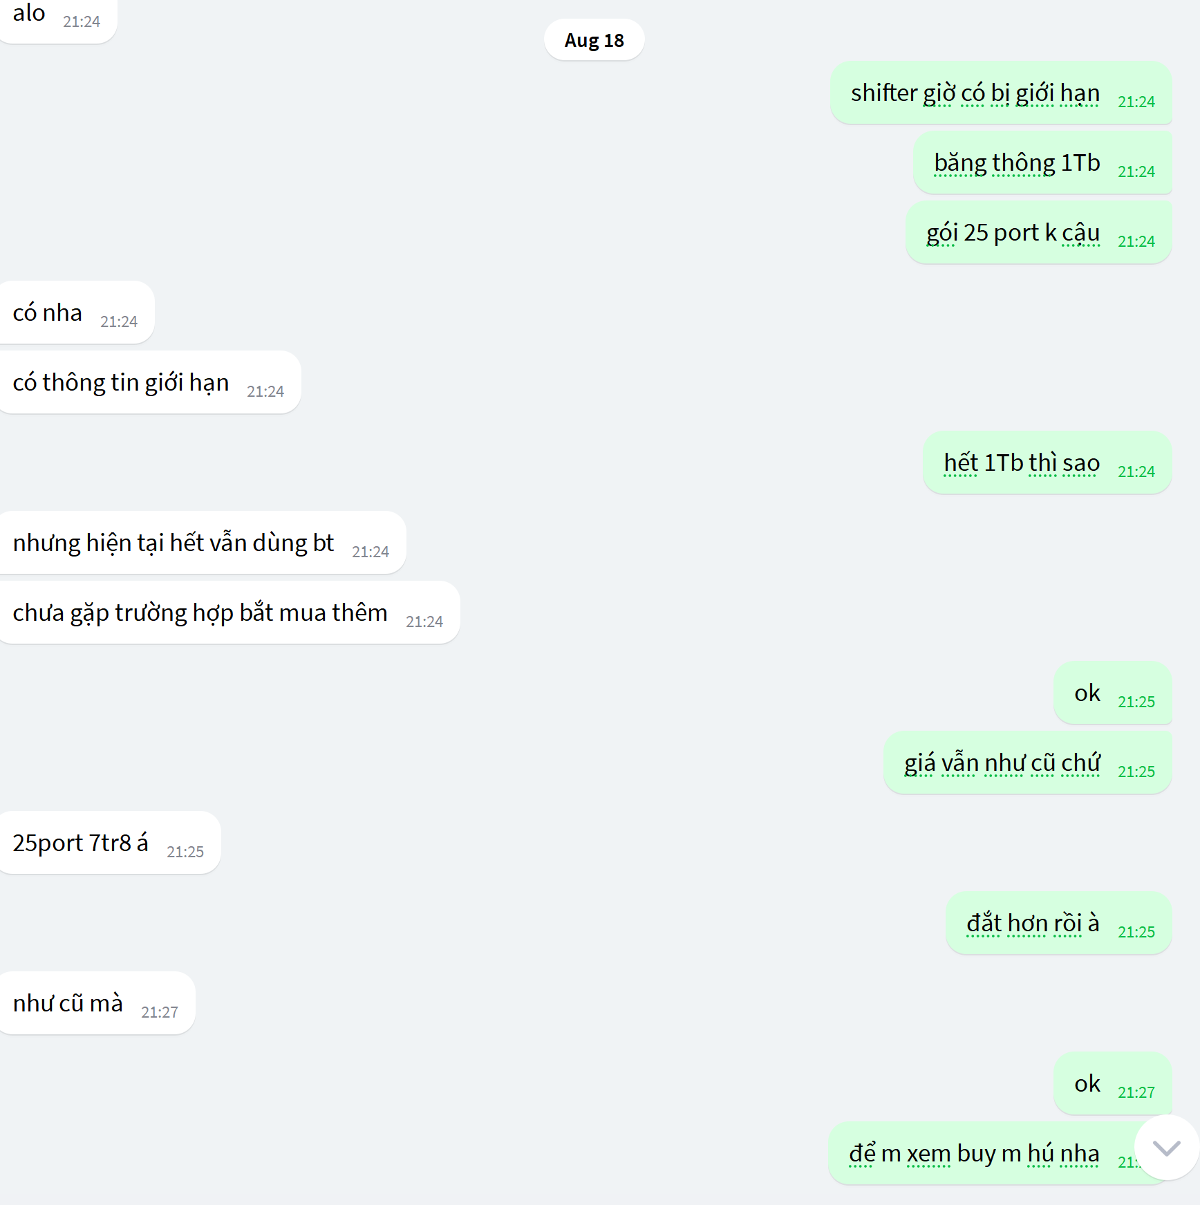This screenshot has height=1205, width=1200.
Task: Click the 21:27 timestamp beside 'như cũ mà'
Action: [160, 1012]
